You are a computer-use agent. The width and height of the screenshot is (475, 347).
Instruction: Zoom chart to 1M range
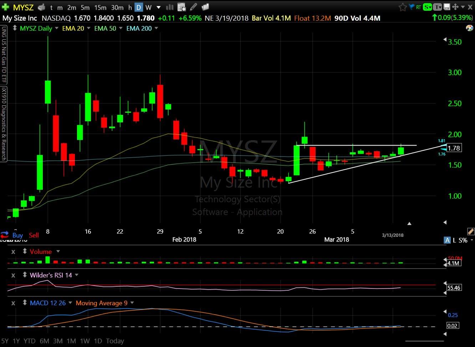click(71, 341)
